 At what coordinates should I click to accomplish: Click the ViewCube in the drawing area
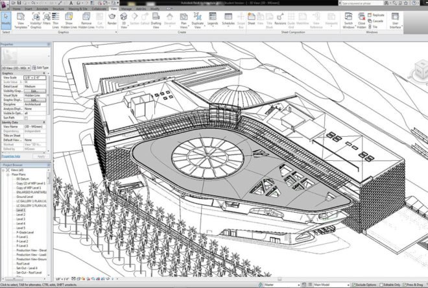pos(421,71)
